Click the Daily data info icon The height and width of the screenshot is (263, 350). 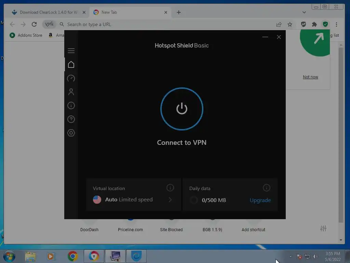pyautogui.click(x=267, y=188)
